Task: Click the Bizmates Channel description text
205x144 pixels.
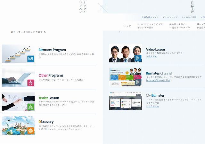Action: tap(174, 77)
